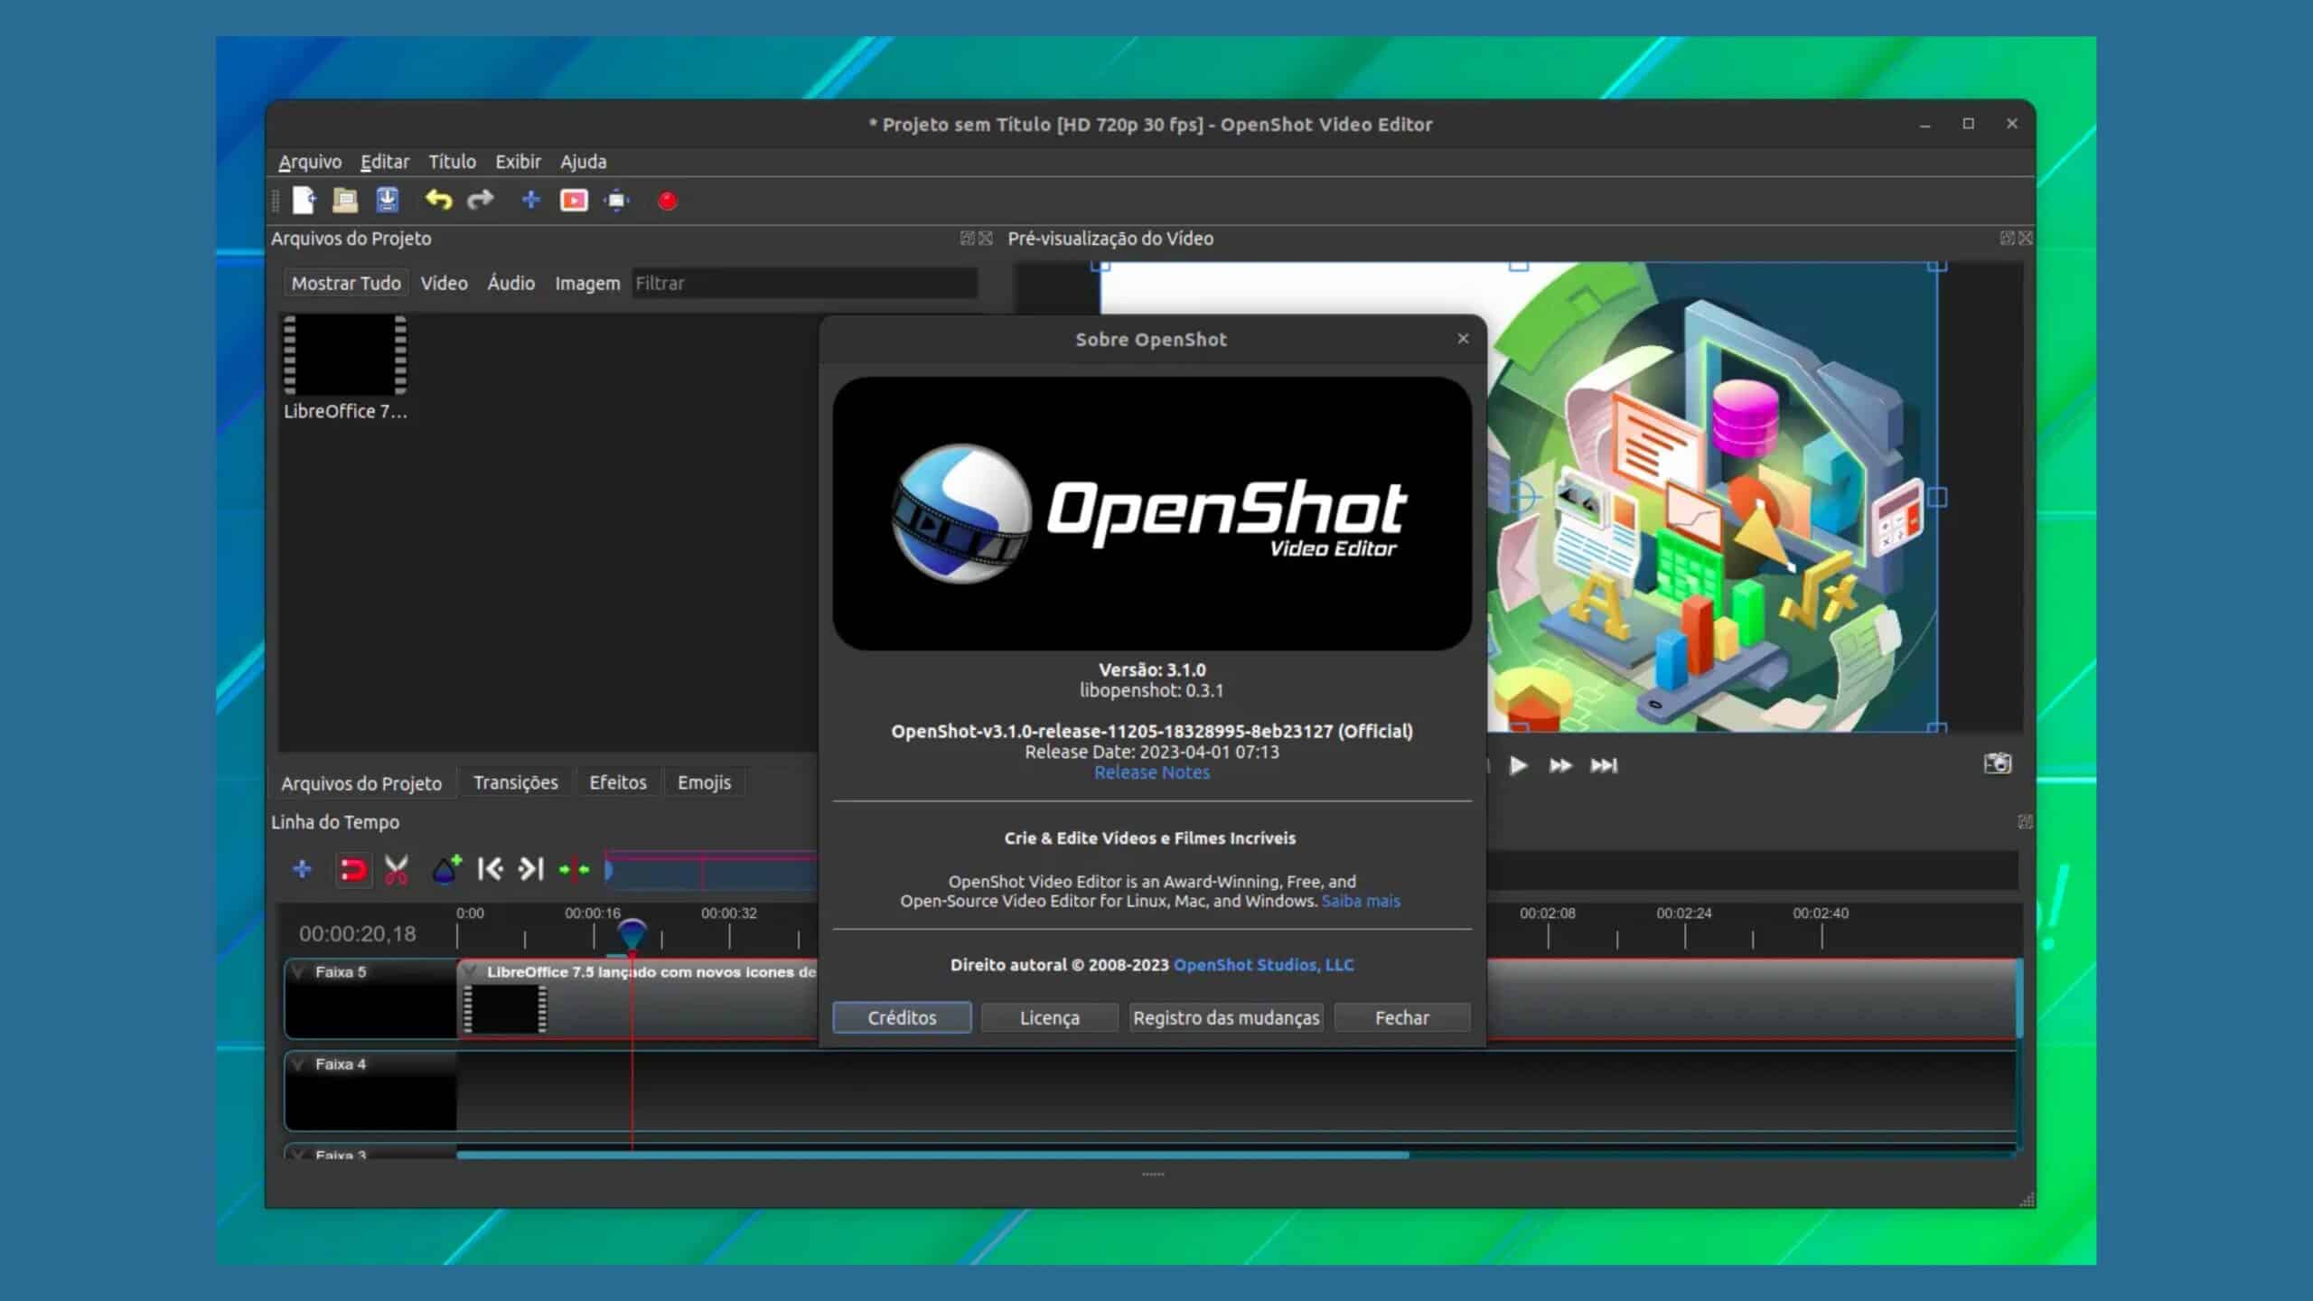Float the Pré-visualização do Vídeo panel

coord(2007,238)
